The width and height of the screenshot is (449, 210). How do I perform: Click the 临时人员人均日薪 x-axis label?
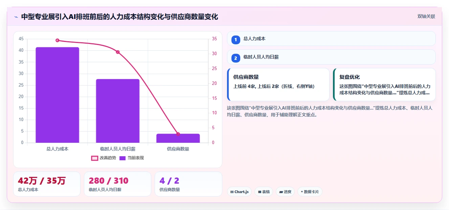tap(117, 149)
